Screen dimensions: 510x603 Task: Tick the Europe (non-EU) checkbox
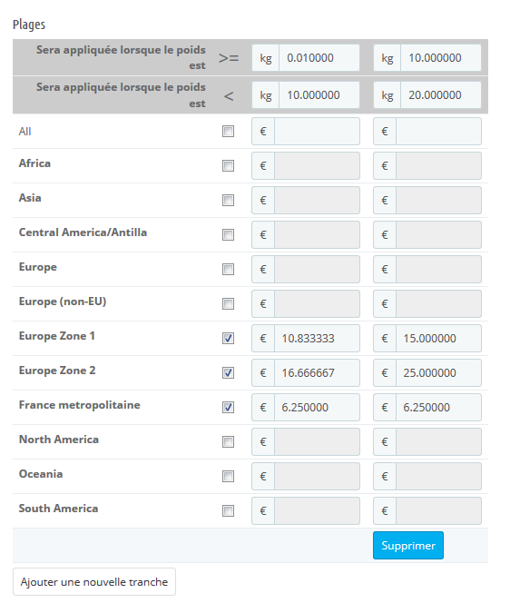pyautogui.click(x=229, y=304)
